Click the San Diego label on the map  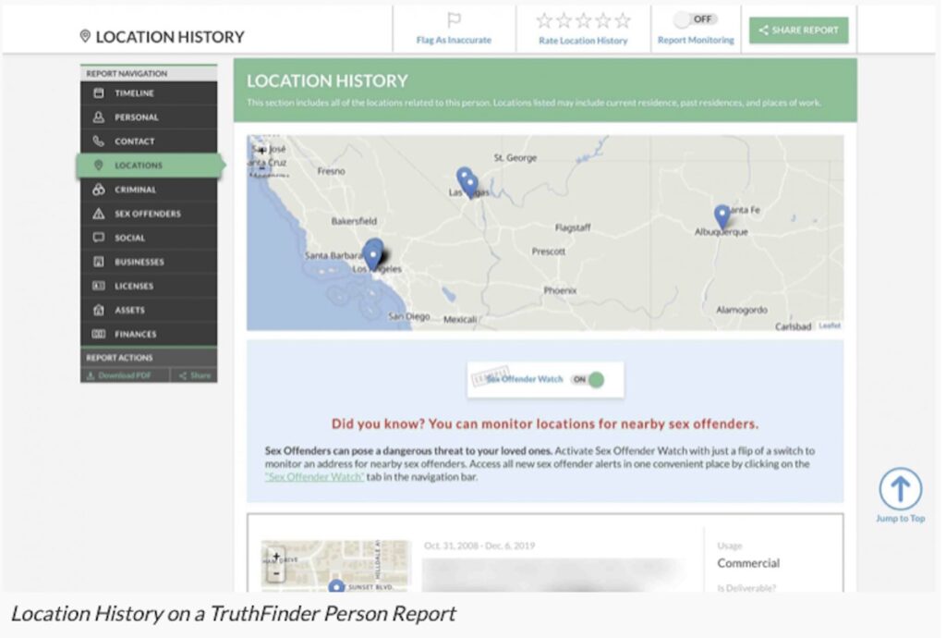tap(409, 316)
